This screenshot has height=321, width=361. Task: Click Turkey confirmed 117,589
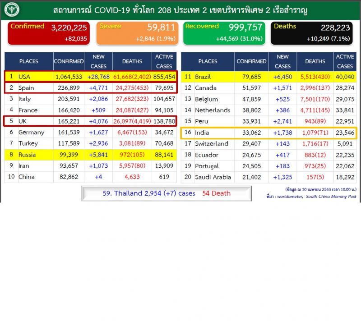(x=69, y=143)
